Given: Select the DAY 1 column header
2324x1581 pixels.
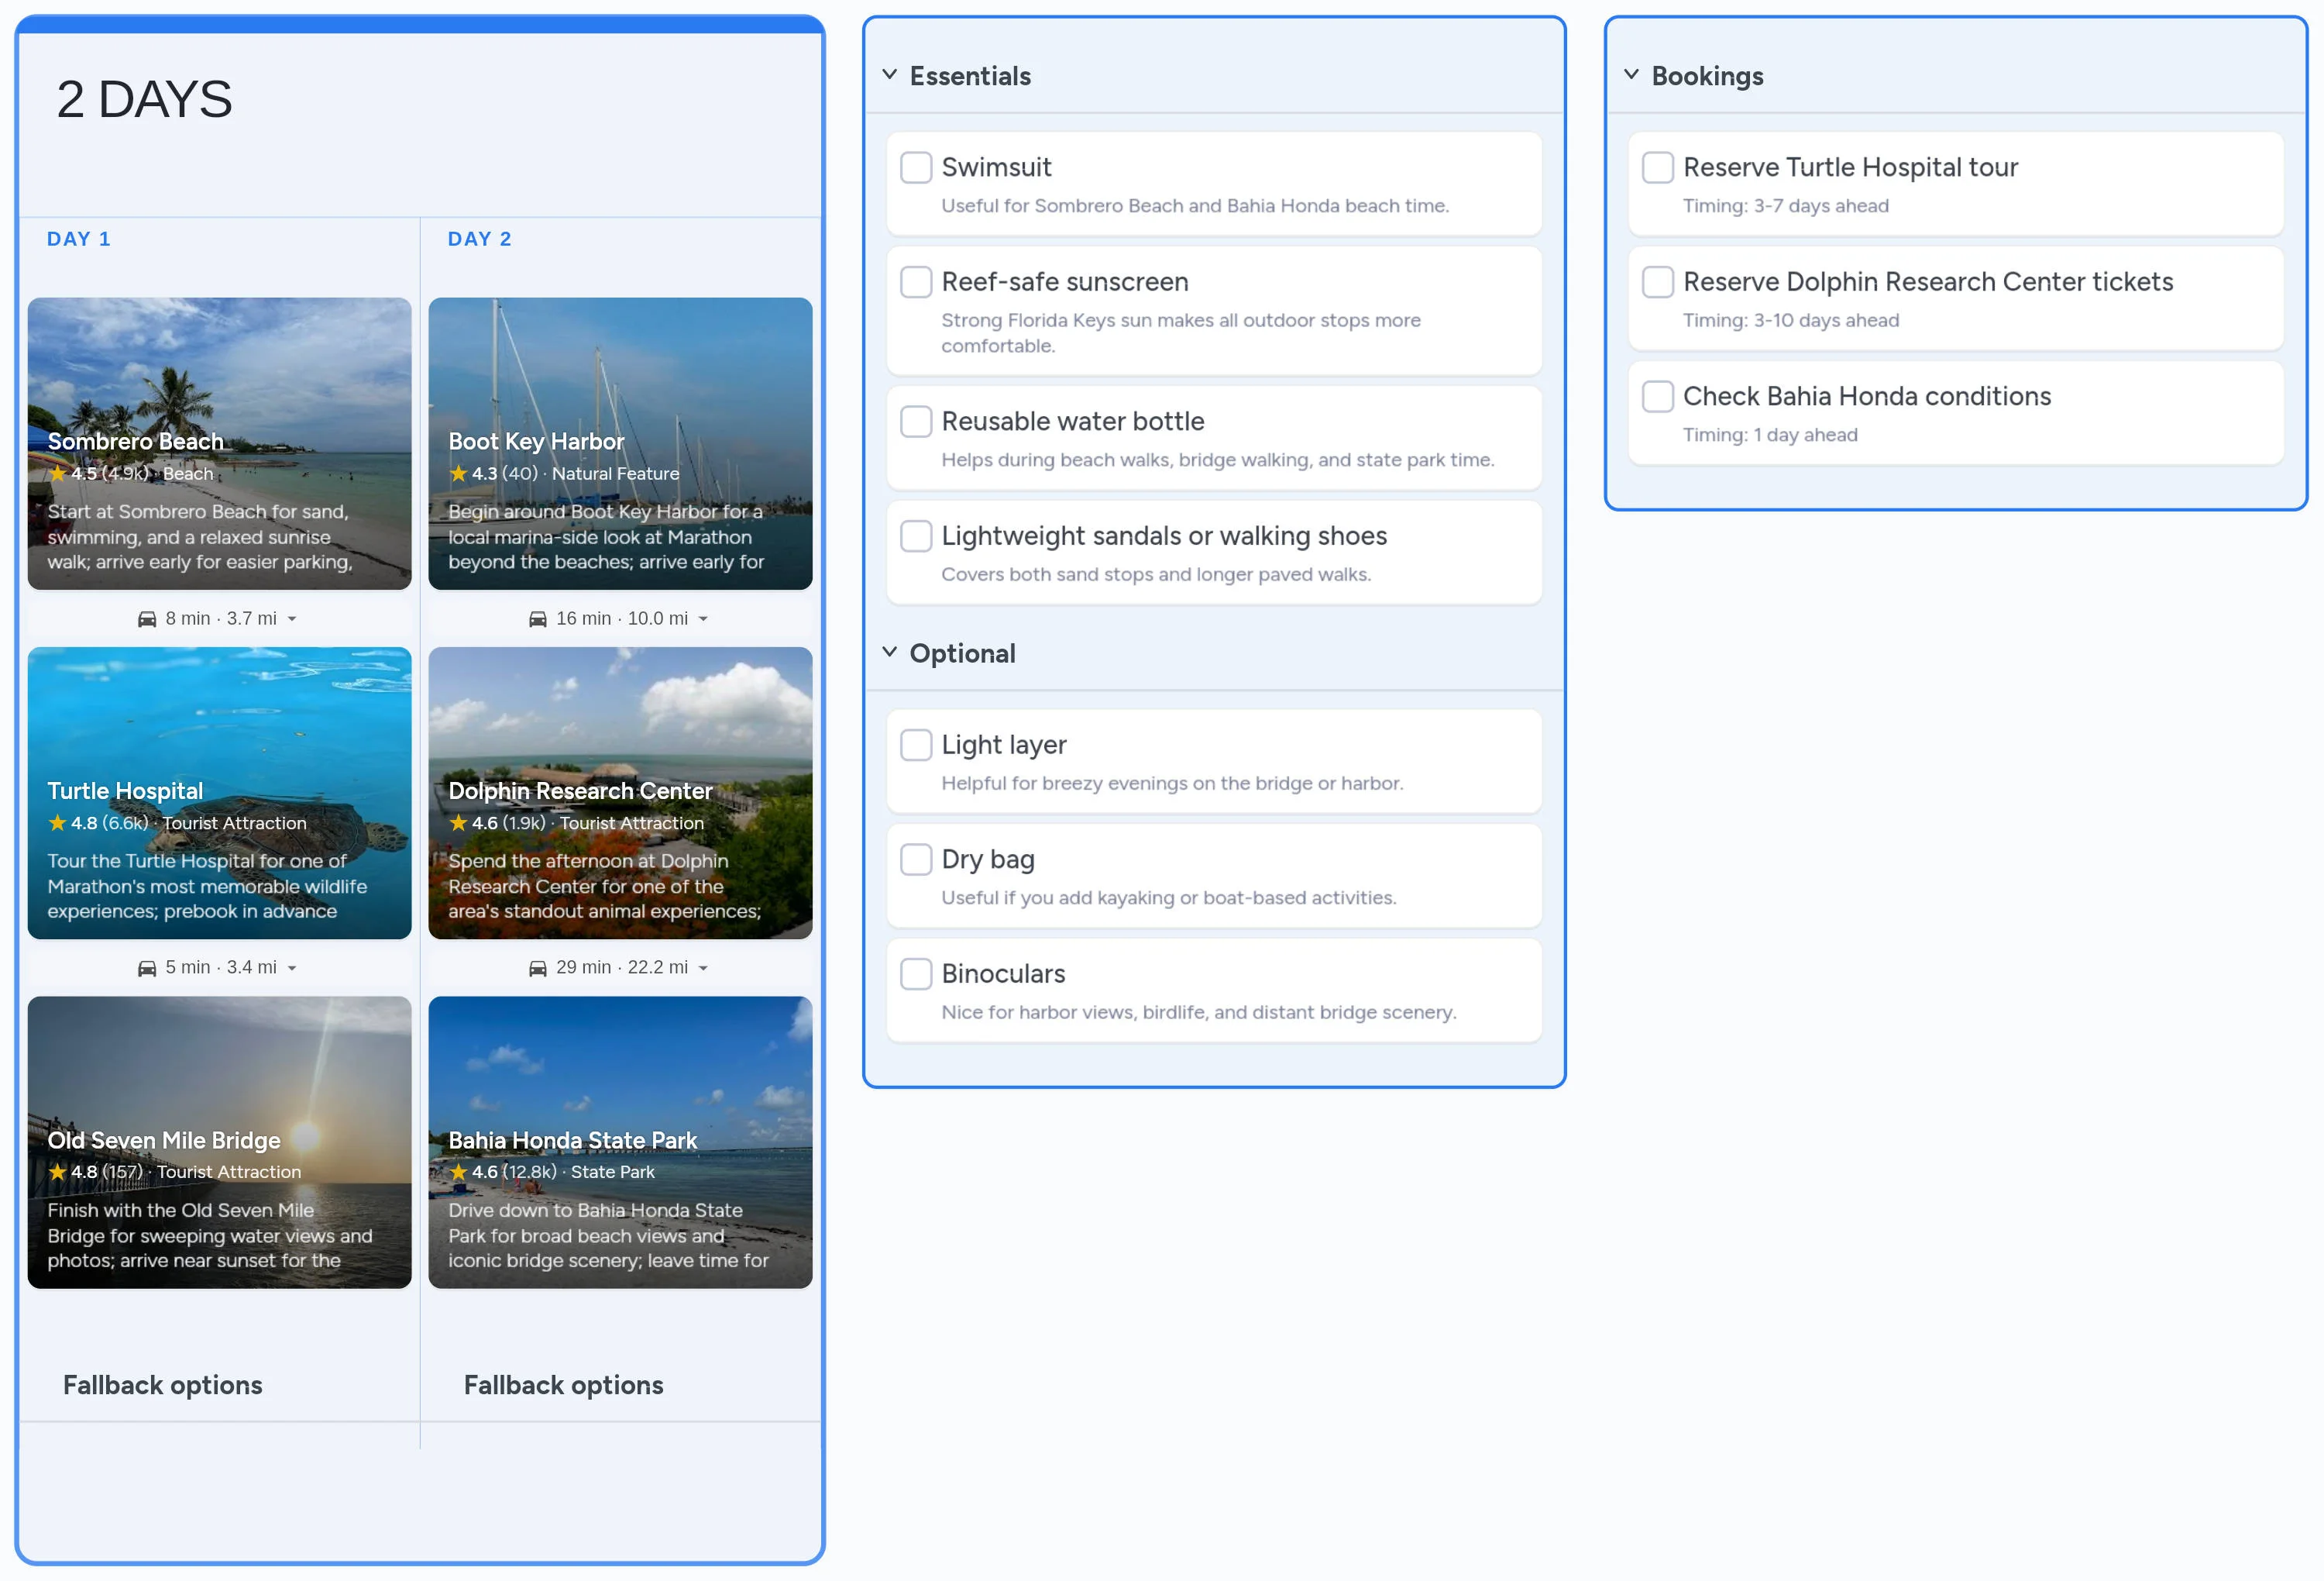Looking at the screenshot, I should [79, 239].
